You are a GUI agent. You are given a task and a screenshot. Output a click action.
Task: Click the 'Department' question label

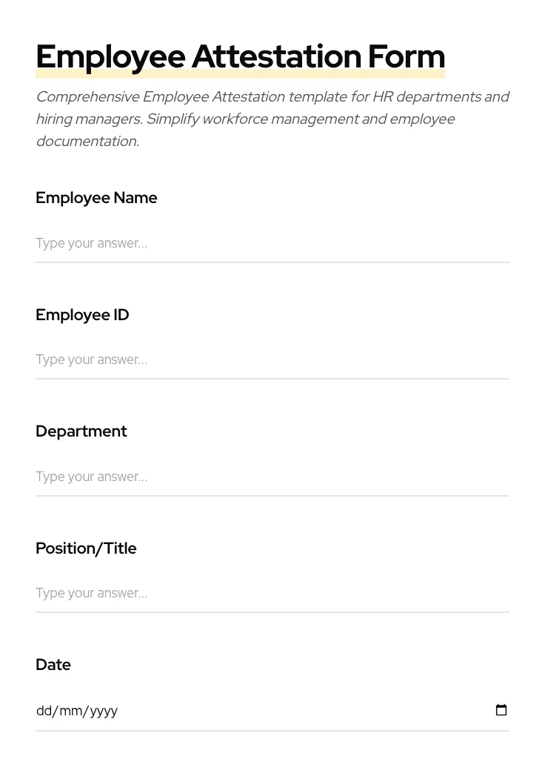[81, 431]
